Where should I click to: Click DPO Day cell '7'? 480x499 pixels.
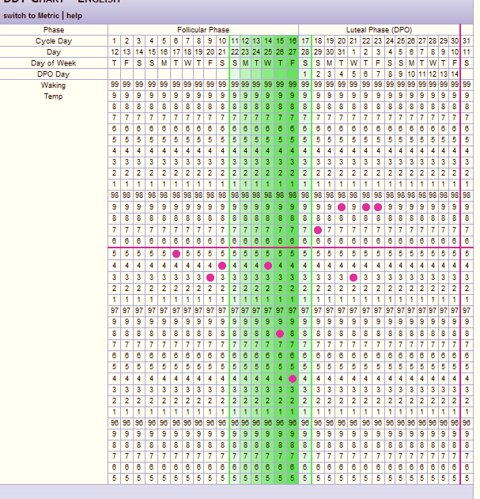point(378,74)
